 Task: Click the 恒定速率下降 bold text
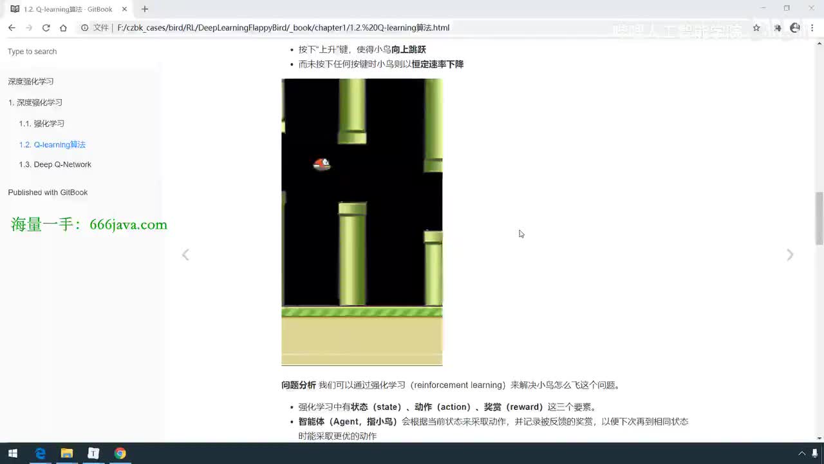438,64
